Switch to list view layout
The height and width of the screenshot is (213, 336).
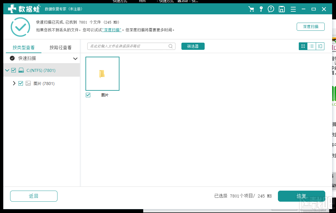(x=312, y=46)
